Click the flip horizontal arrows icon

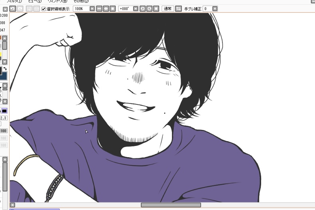(x=178, y=9)
